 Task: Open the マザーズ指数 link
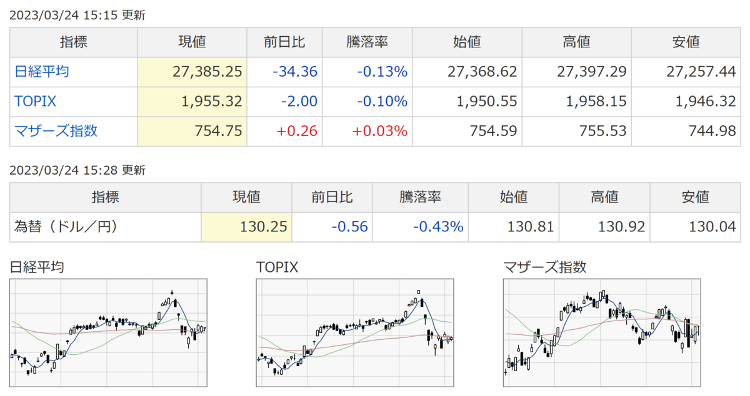[x=56, y=131]
